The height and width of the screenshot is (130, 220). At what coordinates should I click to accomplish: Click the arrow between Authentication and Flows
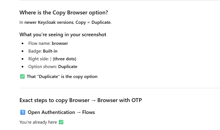point(78,112)
